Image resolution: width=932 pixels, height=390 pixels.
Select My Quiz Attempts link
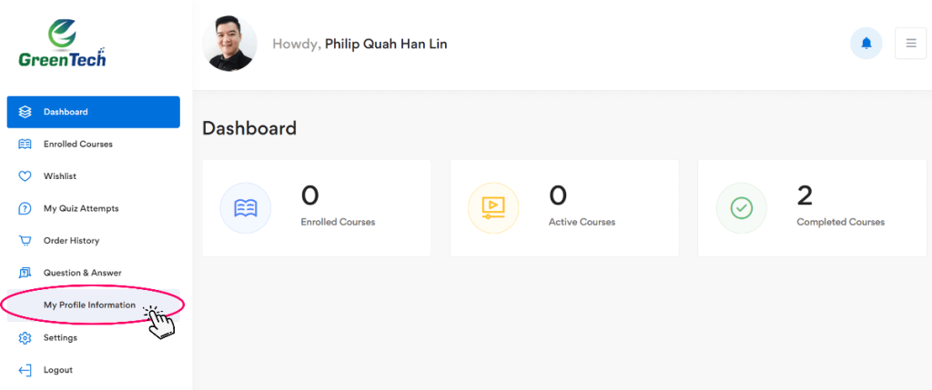click(81, 208)
